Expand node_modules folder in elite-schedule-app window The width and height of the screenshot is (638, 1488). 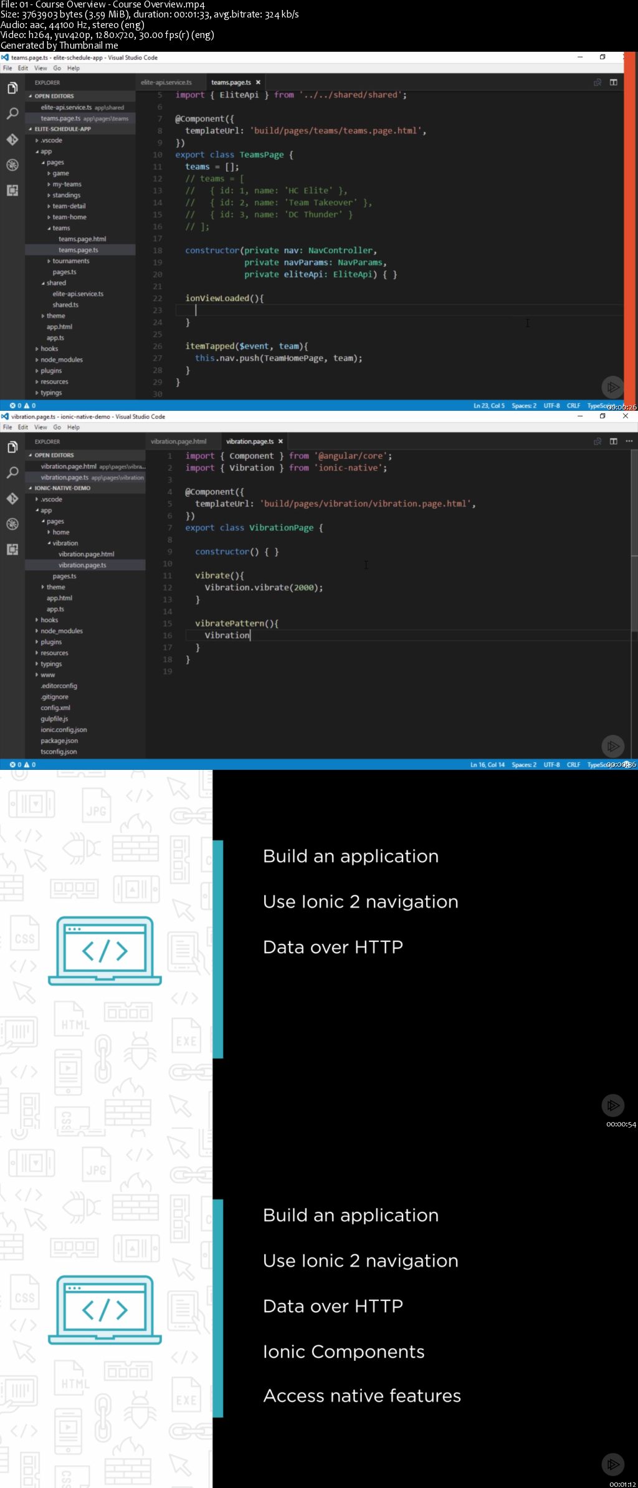click(x=61, y=360)
